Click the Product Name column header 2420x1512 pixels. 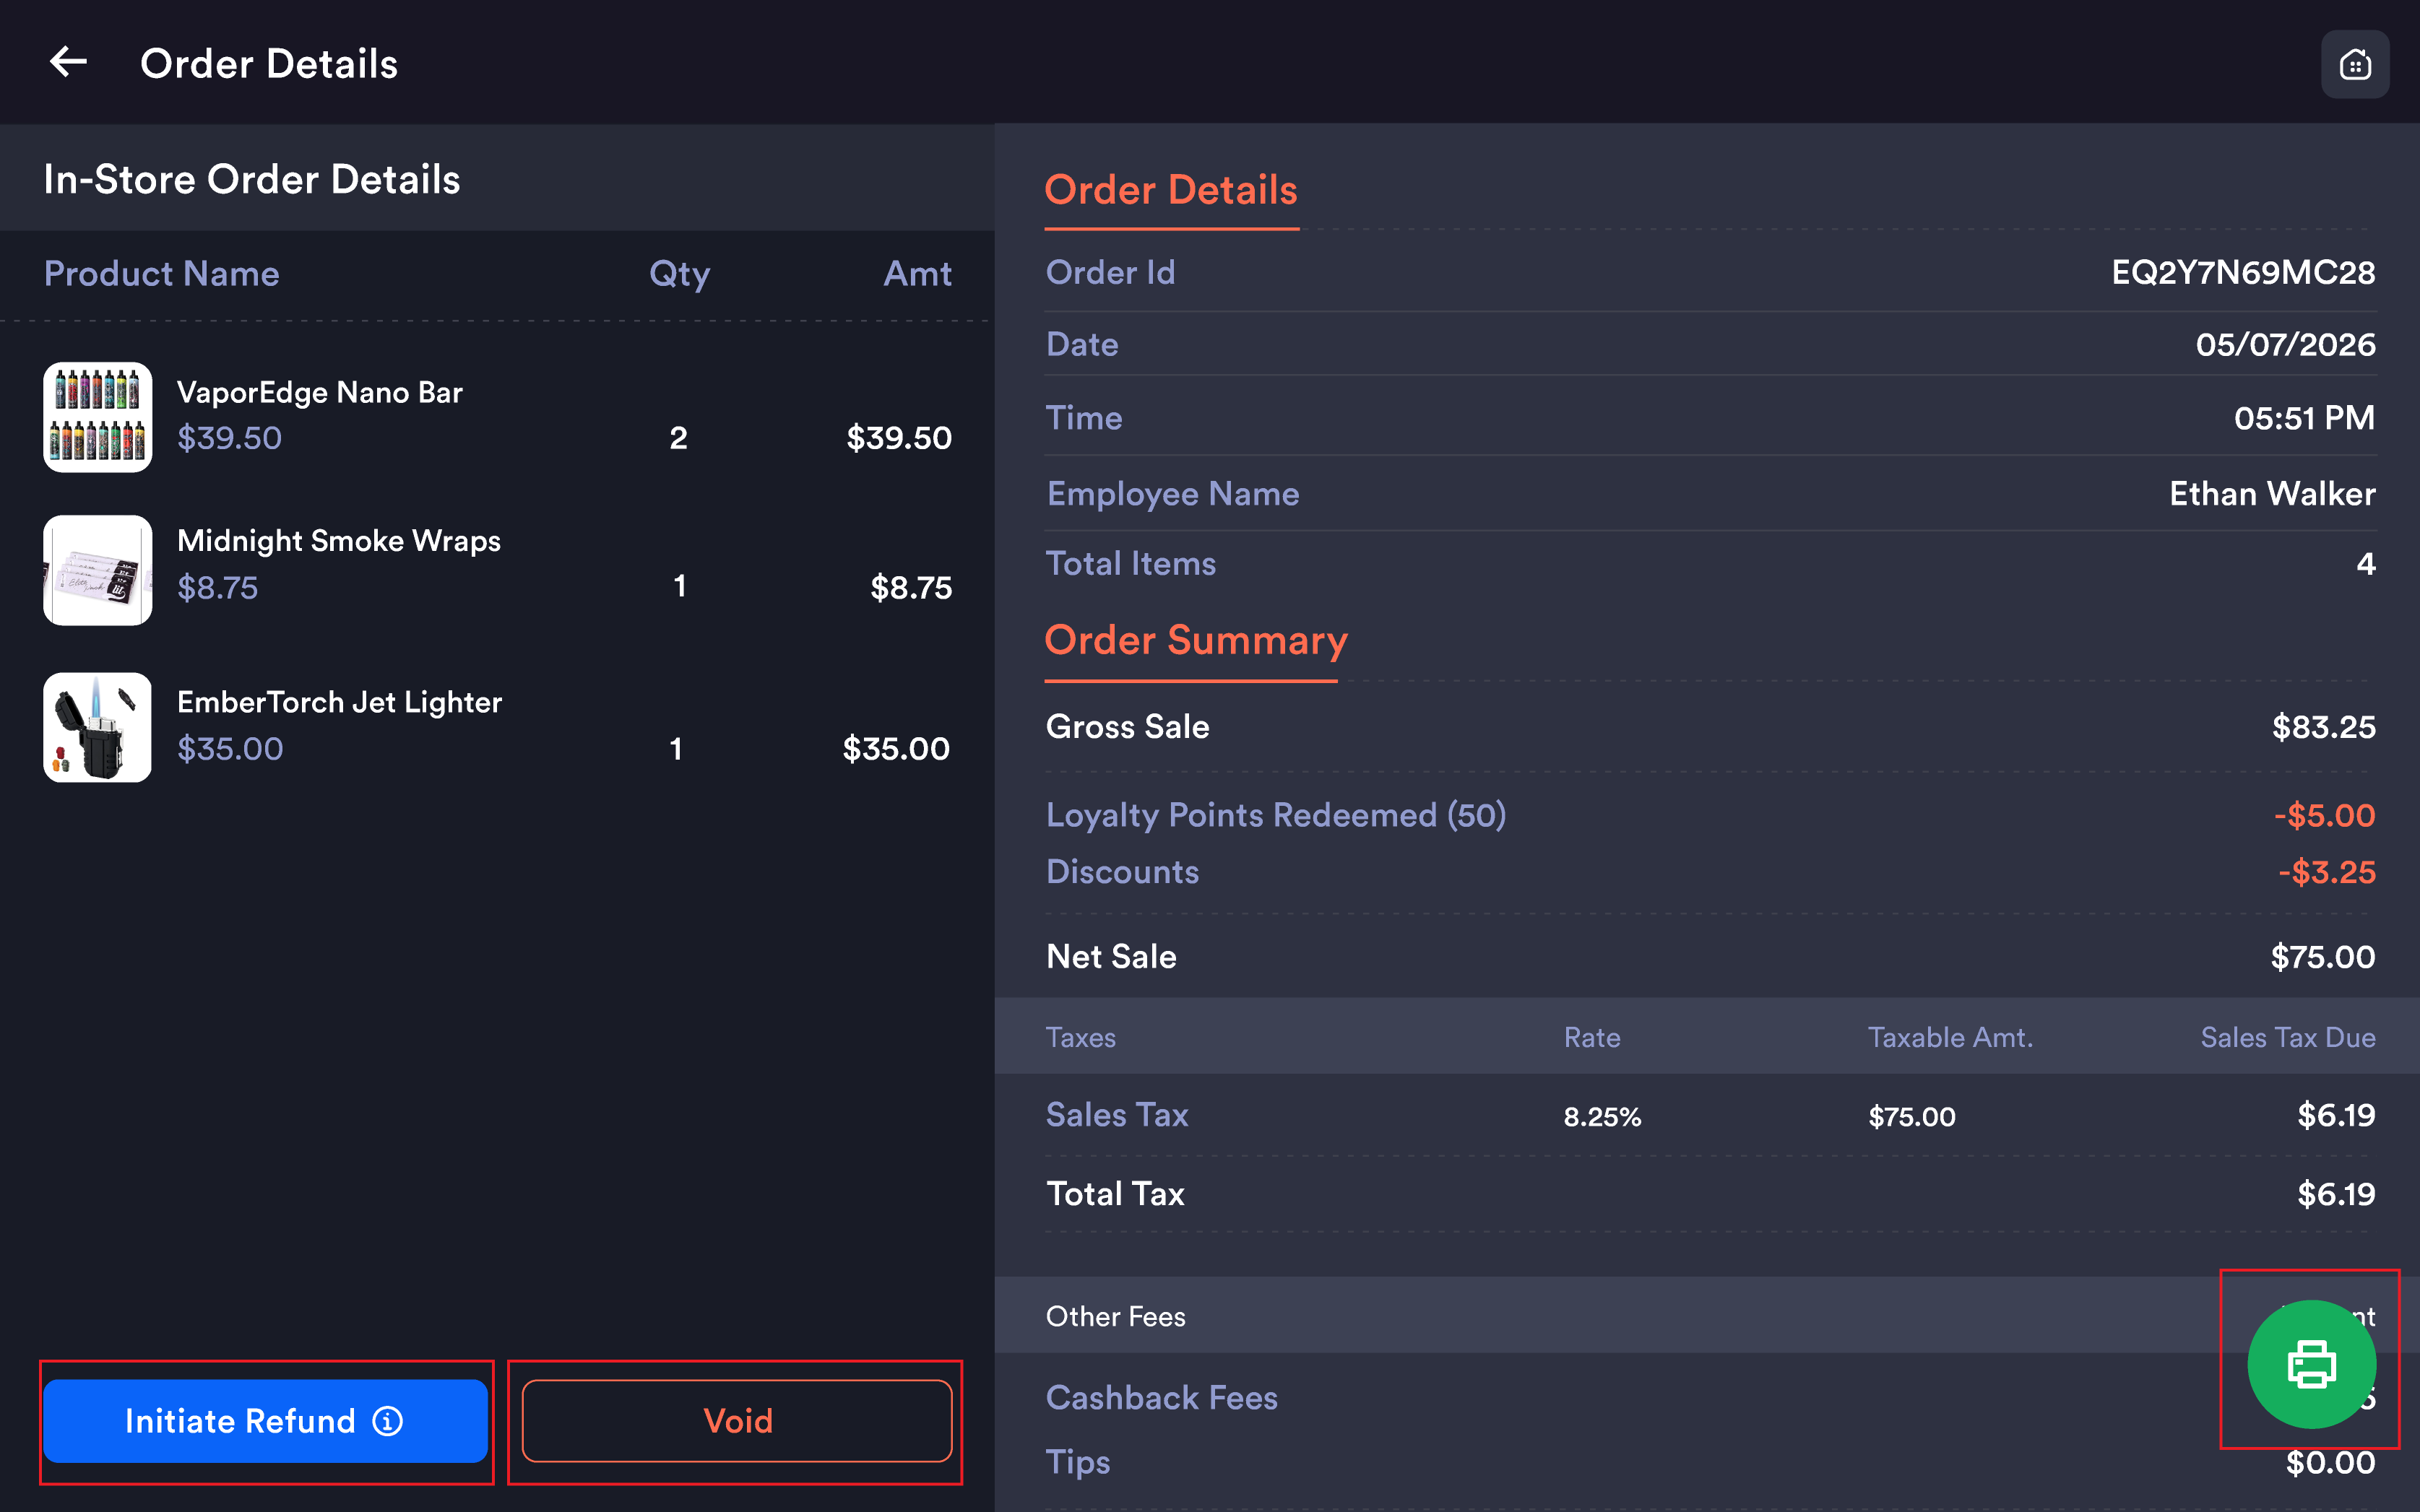(x=162, y=273)
